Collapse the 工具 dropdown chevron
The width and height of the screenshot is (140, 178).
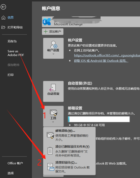tap(53, 122)
